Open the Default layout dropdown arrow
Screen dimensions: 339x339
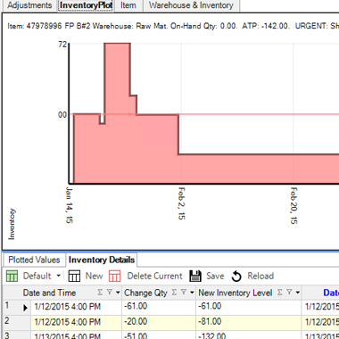click(59, 276)
